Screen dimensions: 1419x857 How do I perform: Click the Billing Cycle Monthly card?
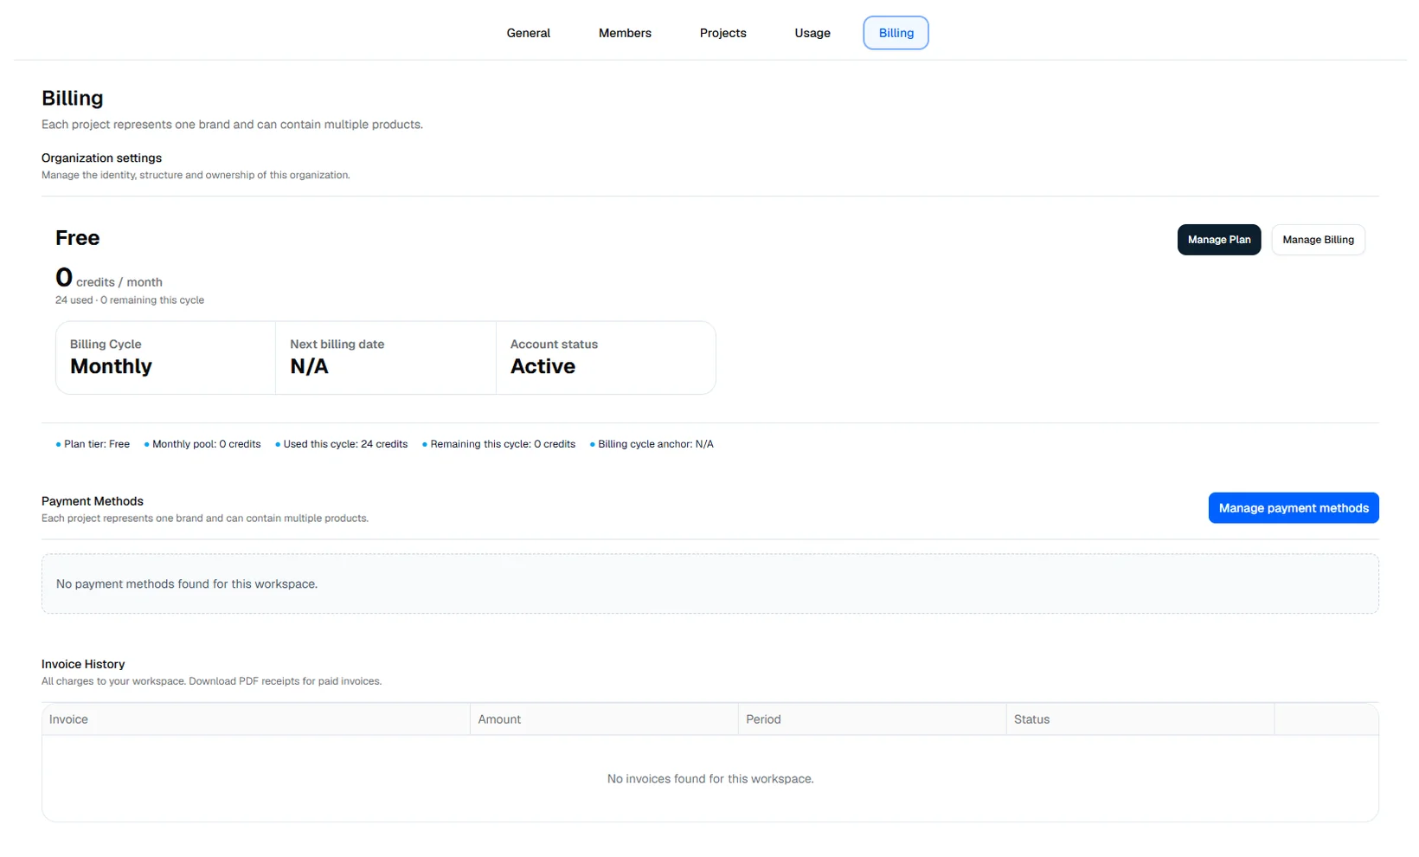pyautogui.click(x=165, y=358)
